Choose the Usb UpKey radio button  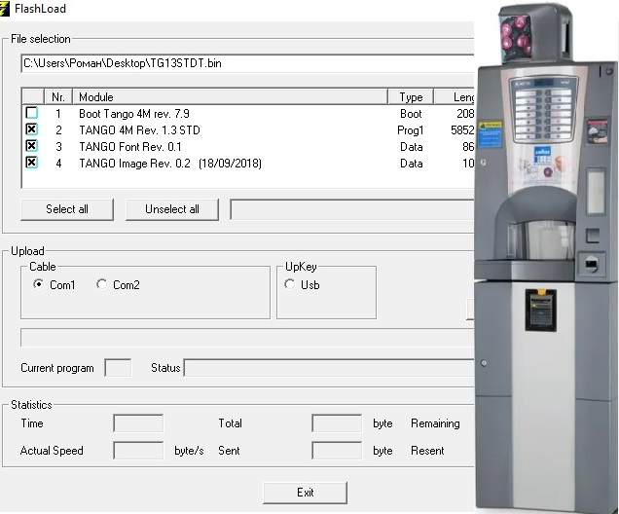289,284
